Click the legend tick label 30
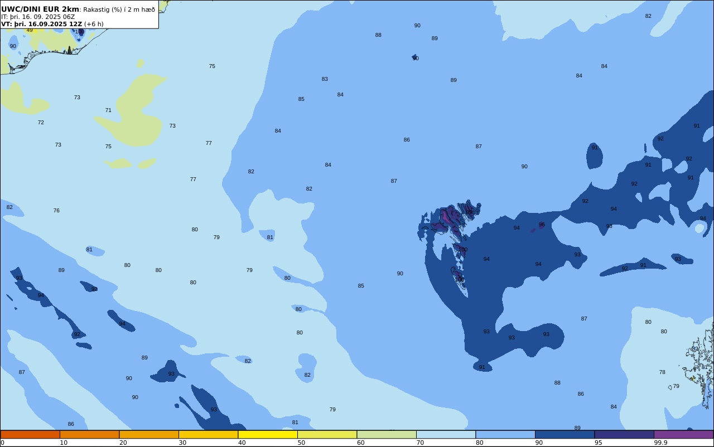Image resolution: width=714 pixels, height=447 pixels. click(182, 443)
